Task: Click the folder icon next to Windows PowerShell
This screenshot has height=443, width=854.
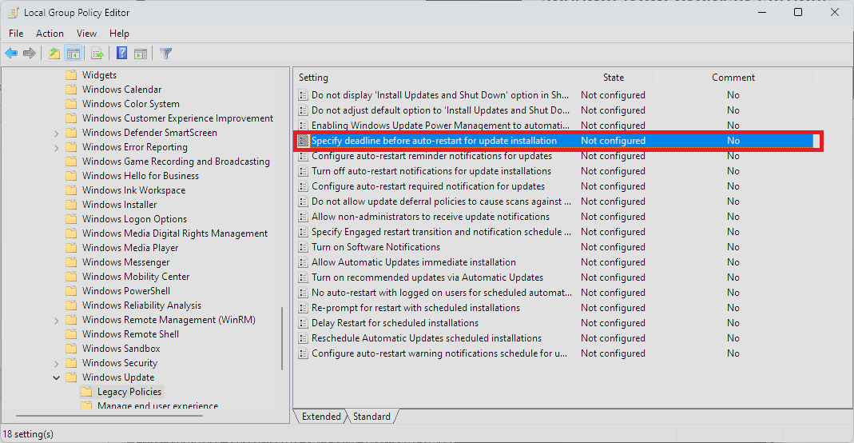Action: [71, 291]
